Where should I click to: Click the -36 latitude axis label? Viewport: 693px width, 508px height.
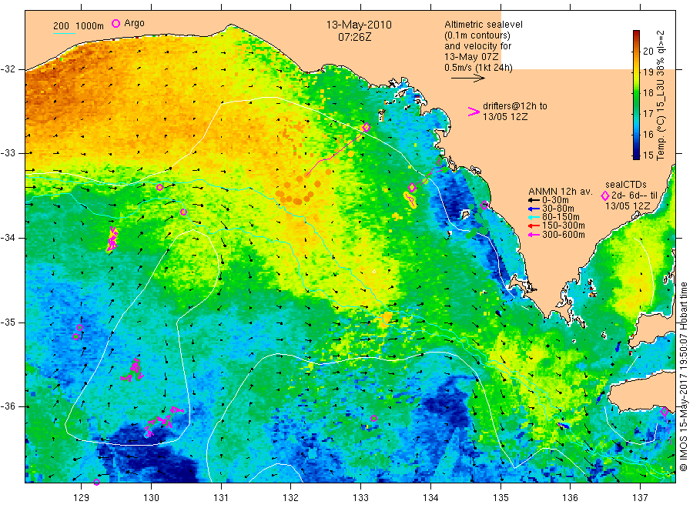(x=8, y=406)
